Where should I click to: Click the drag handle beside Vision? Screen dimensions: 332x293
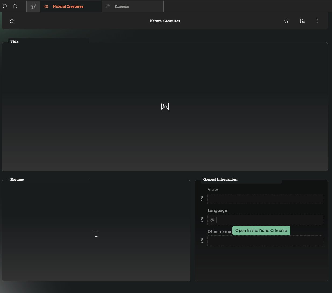pyautogui.click(x=202, y=199)
